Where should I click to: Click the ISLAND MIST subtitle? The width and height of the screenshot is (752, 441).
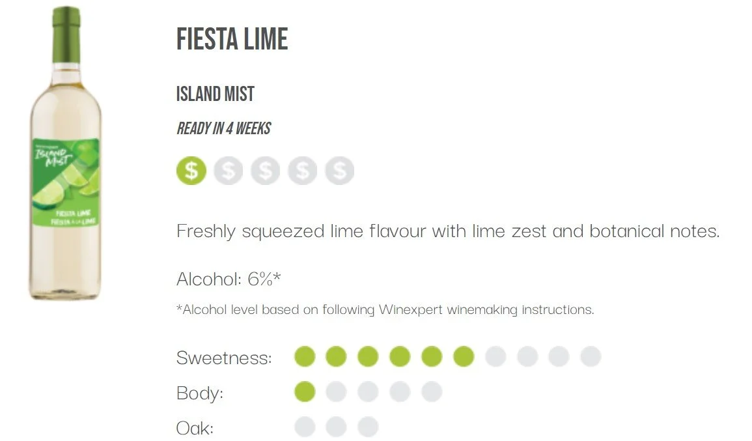point(216,94)
